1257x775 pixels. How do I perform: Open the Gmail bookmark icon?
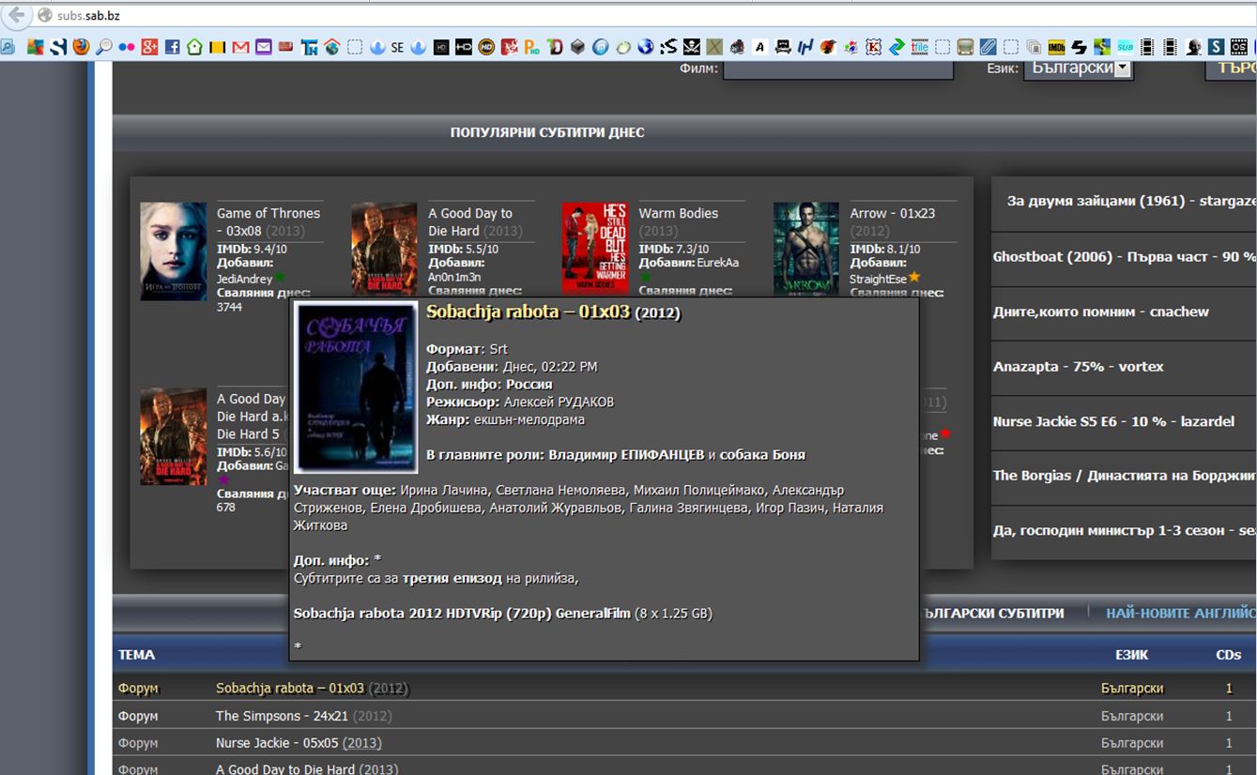pos(240,47)
